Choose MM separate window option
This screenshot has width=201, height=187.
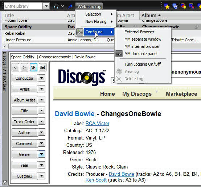(143, 39)
